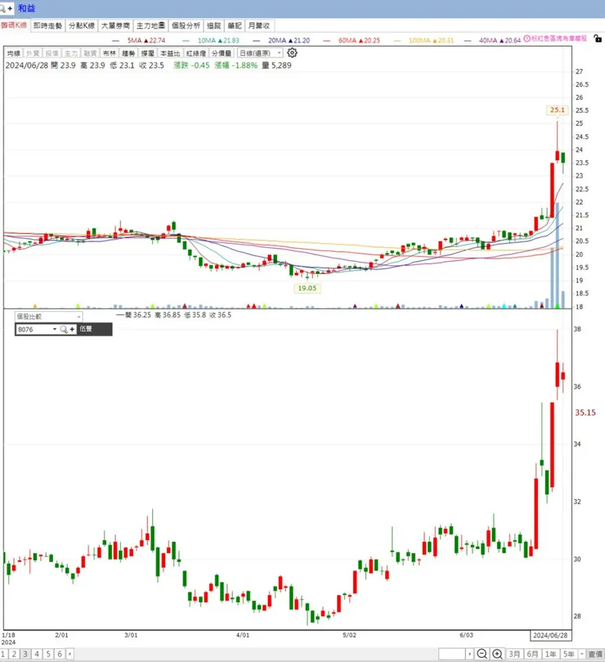605x662 pixels.
Task: Toggle the 融資 indicator button
Action: pos(90,53)
